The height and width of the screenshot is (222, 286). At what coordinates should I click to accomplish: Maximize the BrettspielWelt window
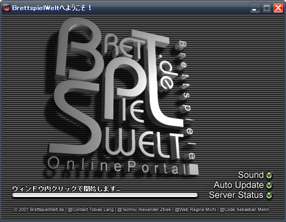coord(266,8)
